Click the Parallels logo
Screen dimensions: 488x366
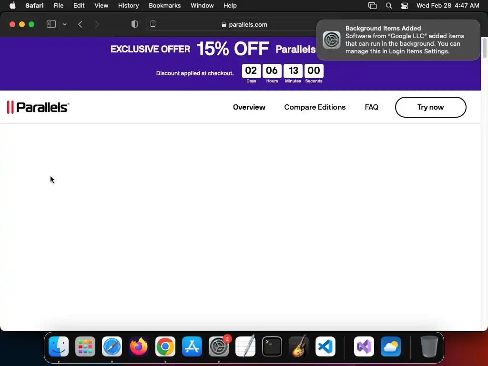(38, 107)
